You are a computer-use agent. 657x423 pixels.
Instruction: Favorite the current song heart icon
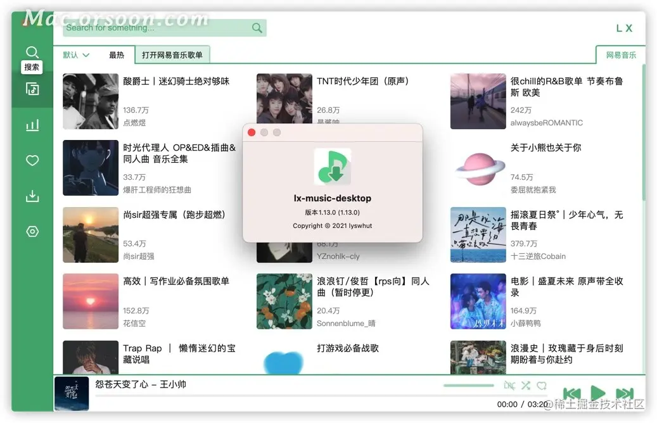coord(542,385)
